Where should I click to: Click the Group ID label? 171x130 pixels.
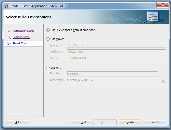click(x=56, y=45)
